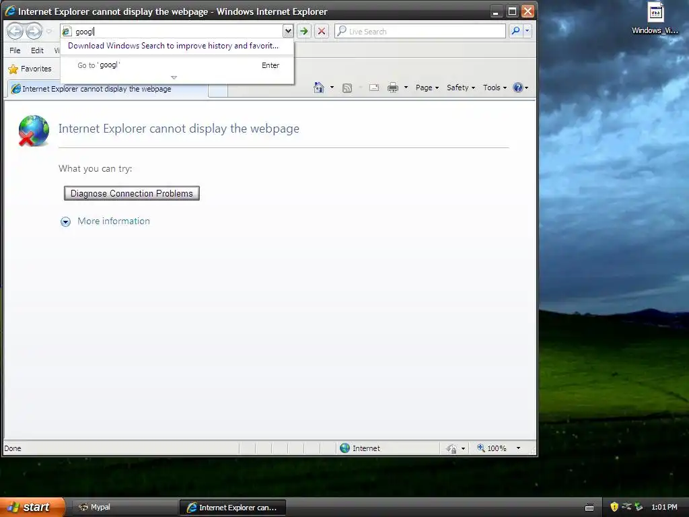
Task: Open the Print options dropdown arrow
Action: point(406,88)
